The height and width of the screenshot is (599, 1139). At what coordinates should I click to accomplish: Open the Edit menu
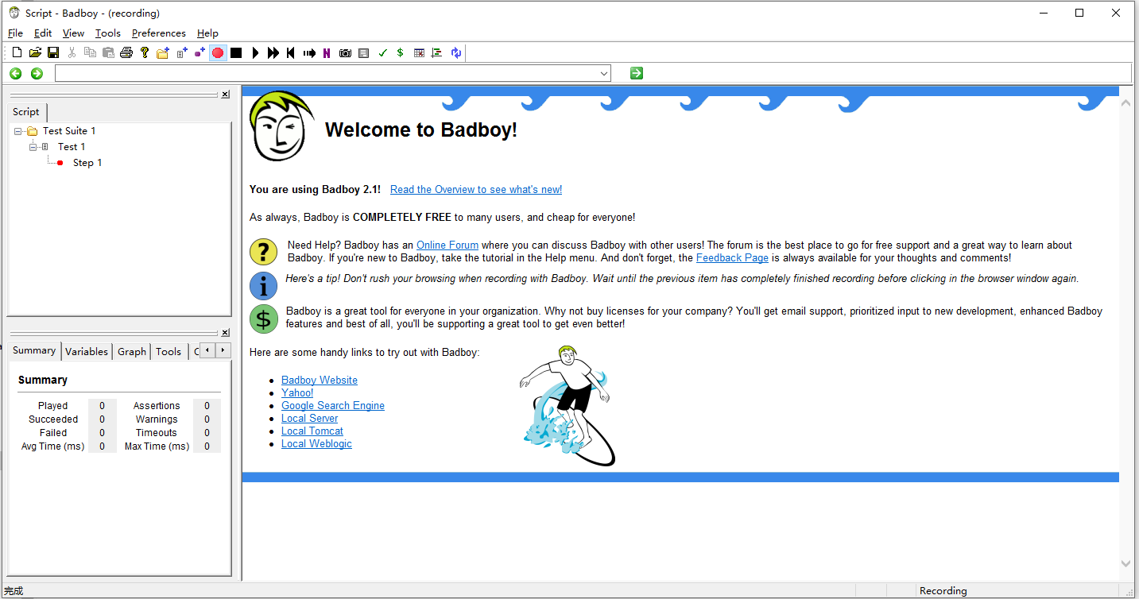[x=43, y=33]
